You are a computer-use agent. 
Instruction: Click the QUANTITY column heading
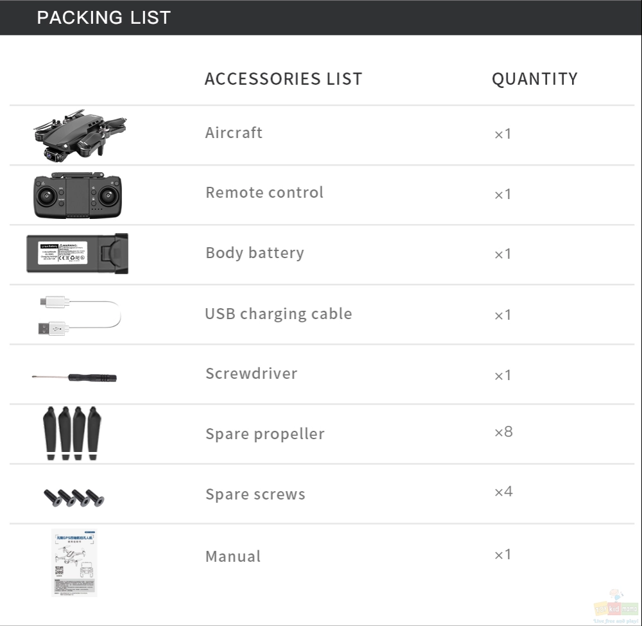(x=535, y=79)
